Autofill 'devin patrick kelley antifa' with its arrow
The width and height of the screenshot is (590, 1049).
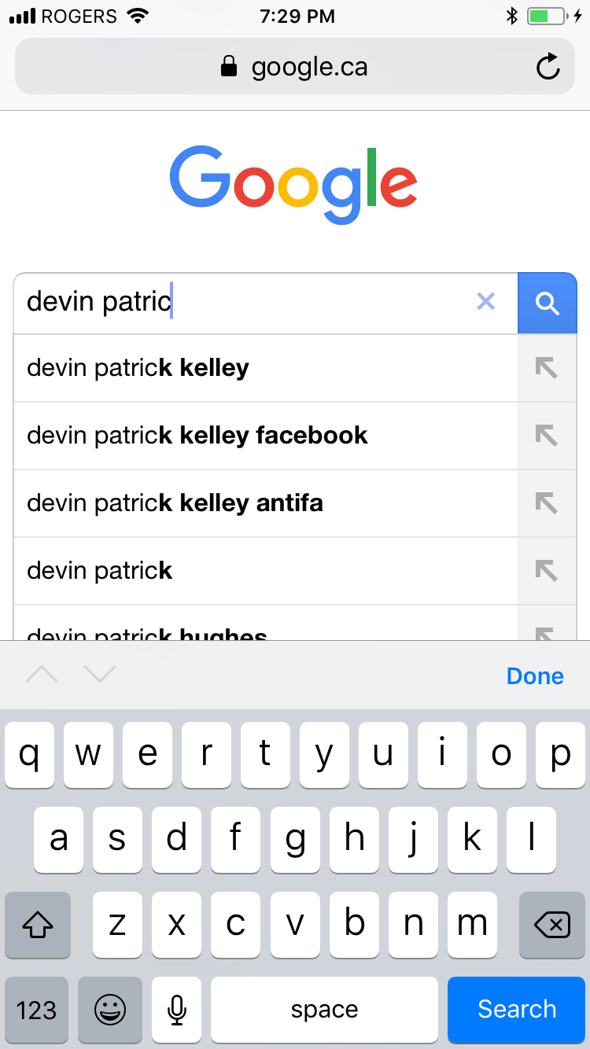(x=547, y=502)
